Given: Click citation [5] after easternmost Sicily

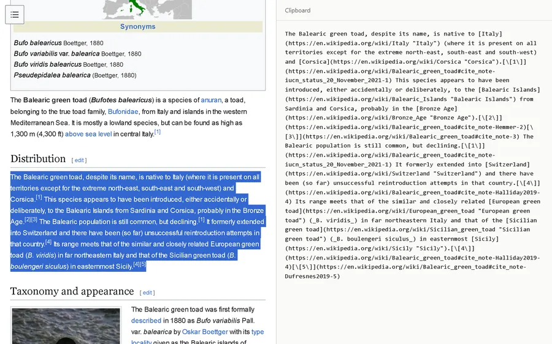Looking at the screenshot, I should [x=142, y=264].
